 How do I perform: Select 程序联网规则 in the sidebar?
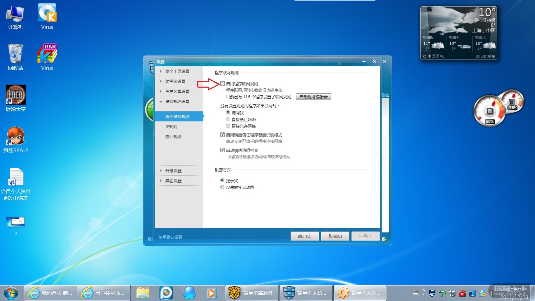pyautogui.click(x=179, y=116)
